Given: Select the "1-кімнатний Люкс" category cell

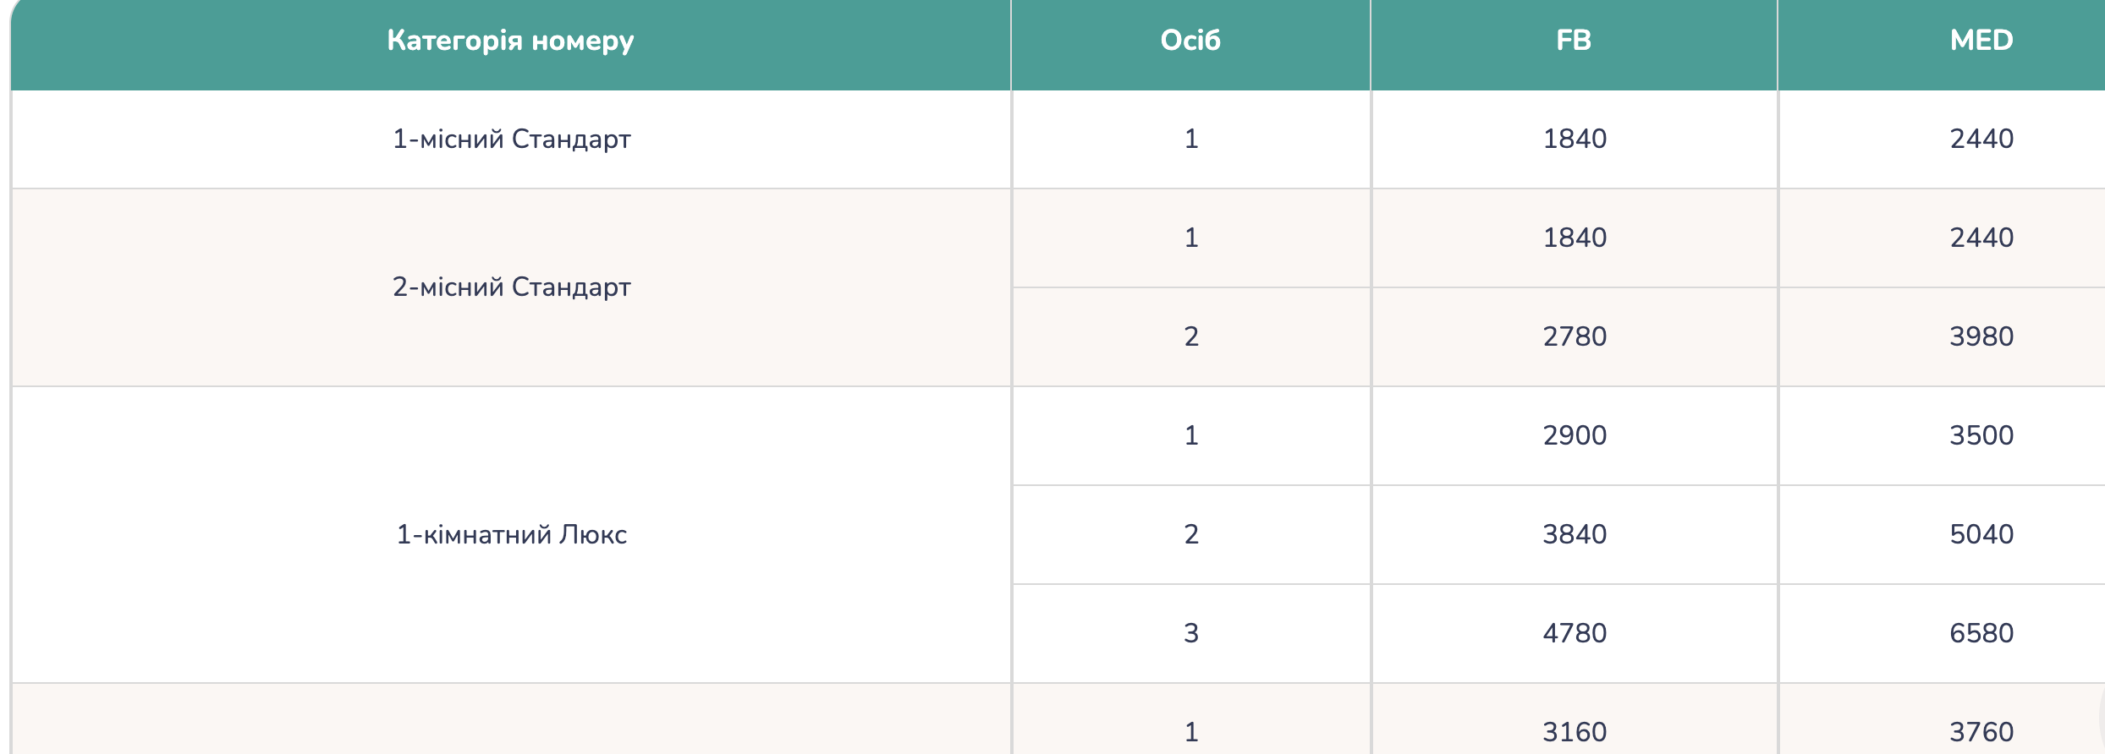Looking at the screenshot, I should (x=511, y=534).
